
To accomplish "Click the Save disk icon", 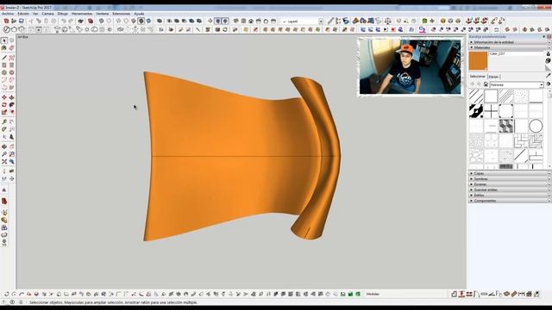I will (x=22, y=21).
